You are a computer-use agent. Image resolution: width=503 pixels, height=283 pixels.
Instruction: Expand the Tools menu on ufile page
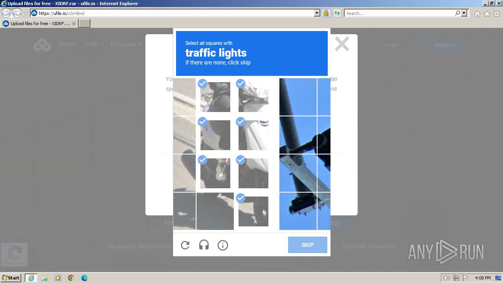coord(94,44)
